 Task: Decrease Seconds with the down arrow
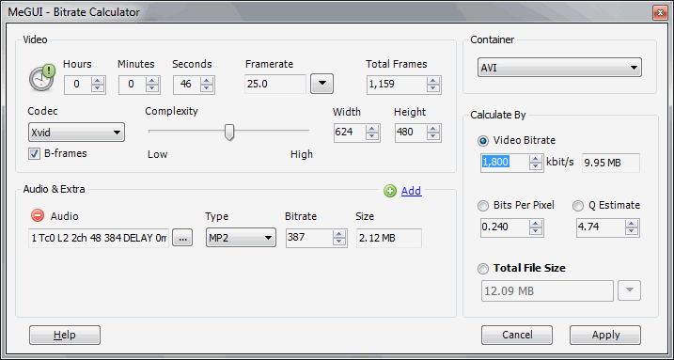207,88
